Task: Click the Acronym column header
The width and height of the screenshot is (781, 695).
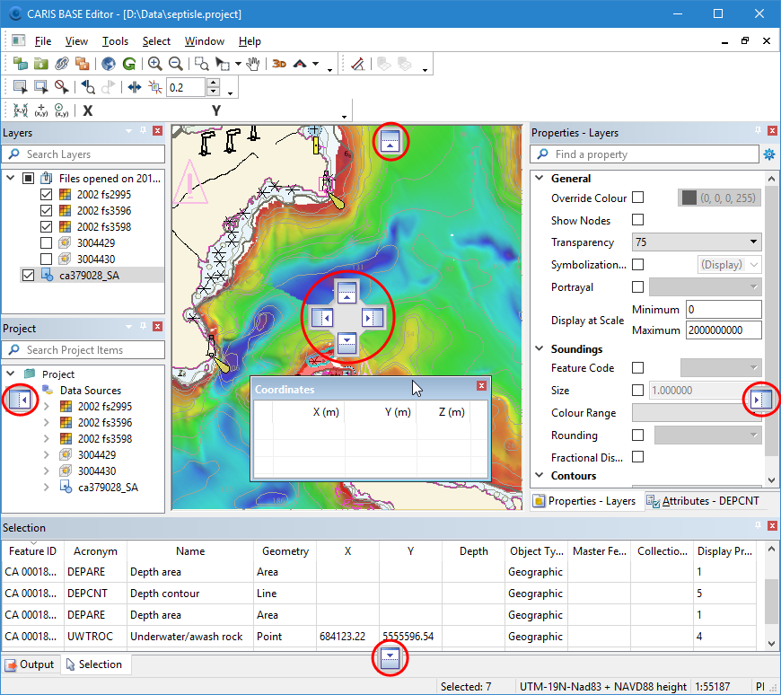Action: coord(95,551)
